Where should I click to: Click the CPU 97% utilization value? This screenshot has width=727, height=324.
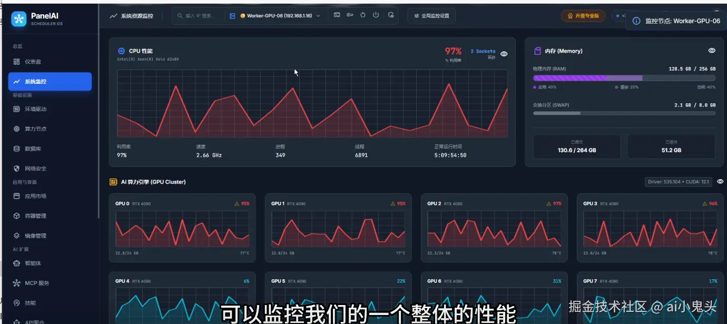click(453, 51)
